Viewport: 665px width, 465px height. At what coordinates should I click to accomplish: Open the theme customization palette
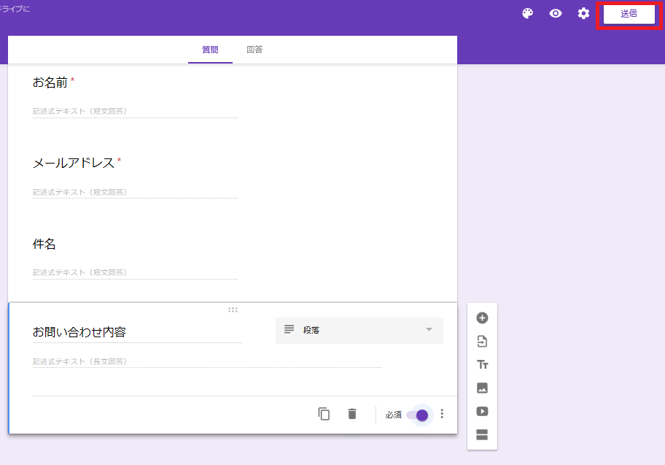pos(527,13)
